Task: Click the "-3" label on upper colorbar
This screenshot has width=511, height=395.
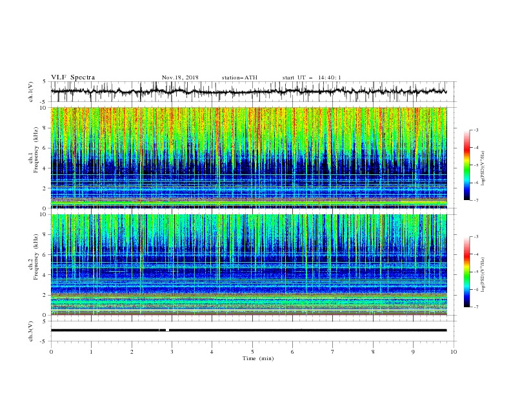Action: (476, 130)
